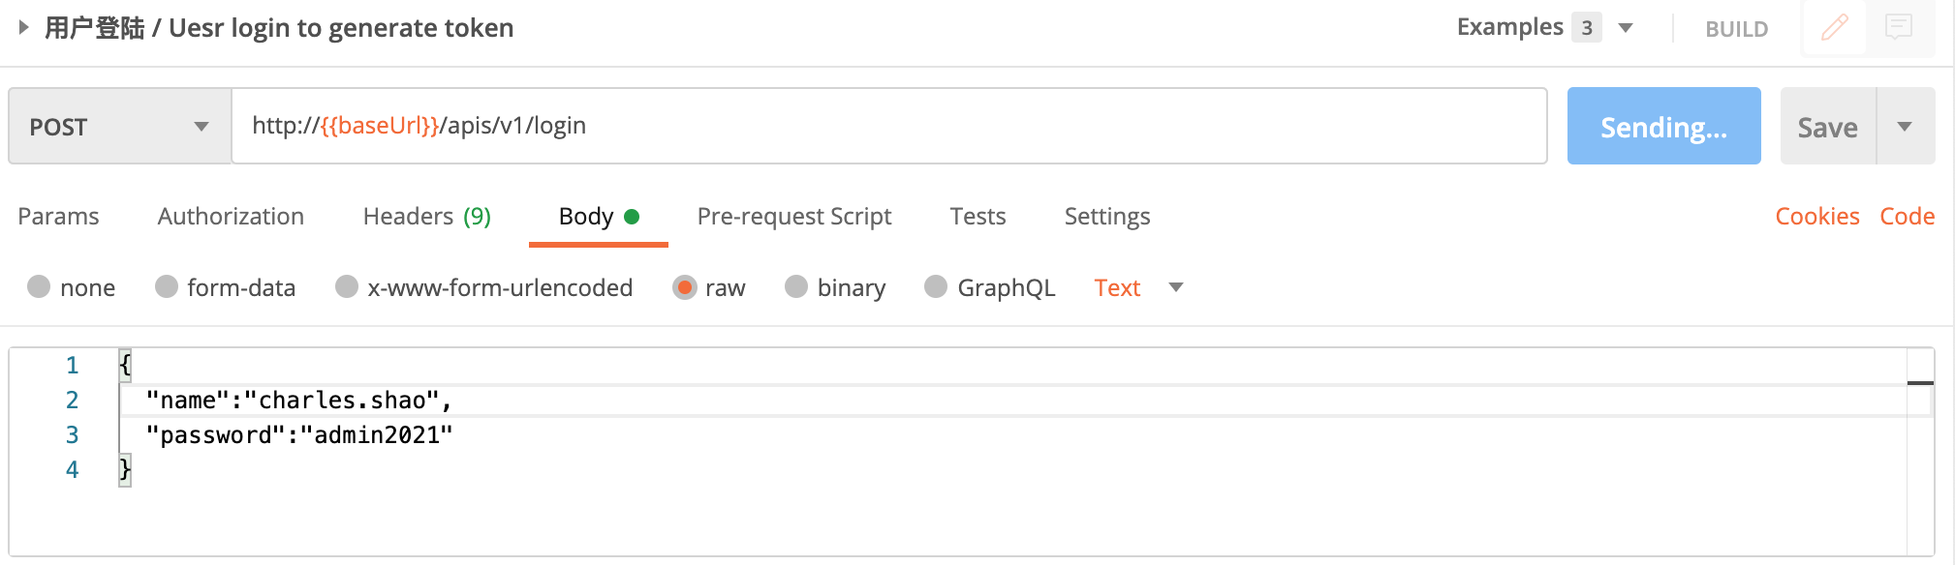Image resolution: width=1955 pixels, height=565 pixels.
Task: Click the Sending... button
Action: click(1663, 127)
